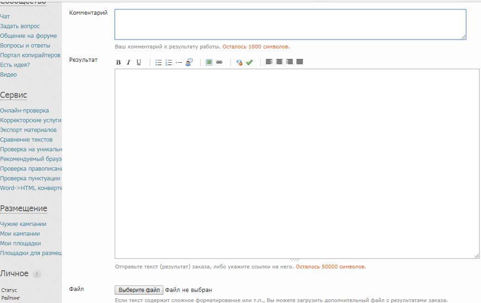Image resolution: width=481 pixels, height=303 pixels.
Task: Open Экспорт материалов link
Action: [28, 130]
